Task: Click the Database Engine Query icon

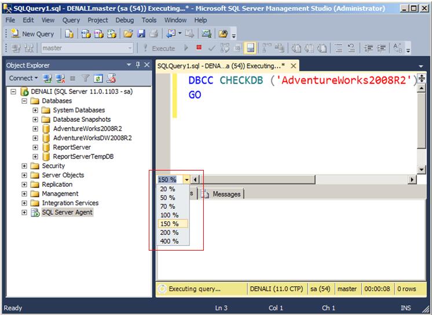Action: coord(69,34)
